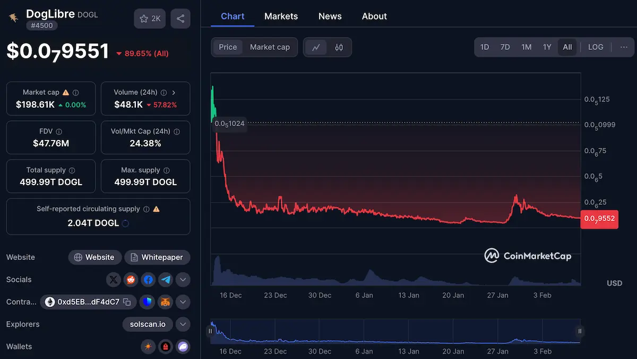Open the Telegram social link
The width and height of the screenshot is (637, 359).
pos(166,279)
